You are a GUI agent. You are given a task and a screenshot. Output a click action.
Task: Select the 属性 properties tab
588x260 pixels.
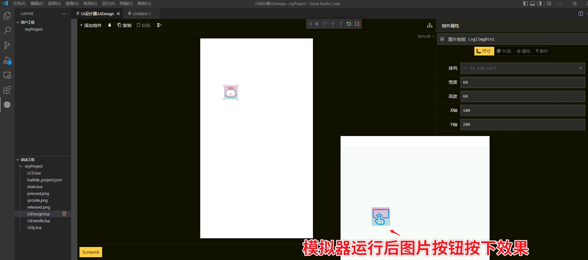[x=524, y=51]
